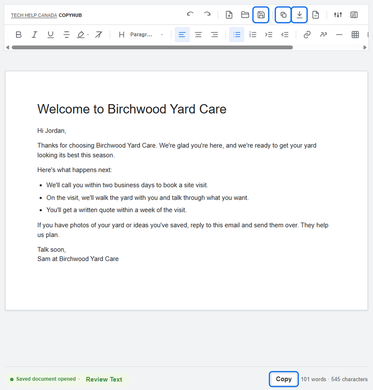
Task: Copy document with the overlapping squares icon
Action: click(x=283, y=15)
